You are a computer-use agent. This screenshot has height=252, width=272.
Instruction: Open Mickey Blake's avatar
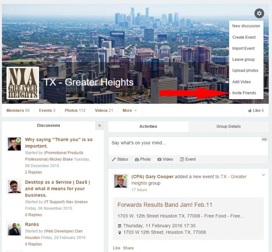tap(14, 144)
